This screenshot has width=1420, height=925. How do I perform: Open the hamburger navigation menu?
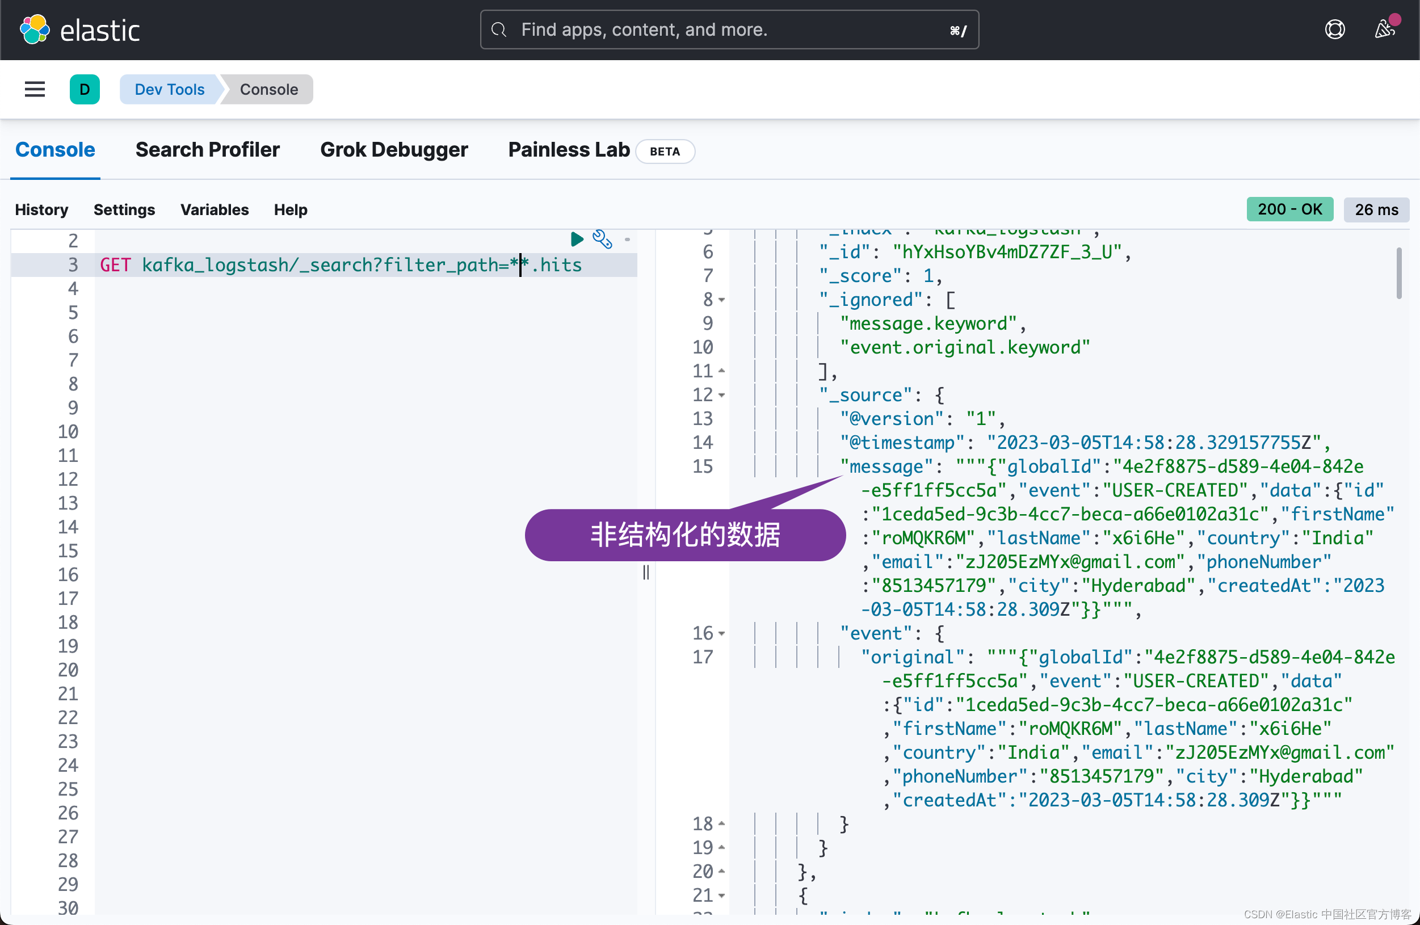[x=35, y=90]
